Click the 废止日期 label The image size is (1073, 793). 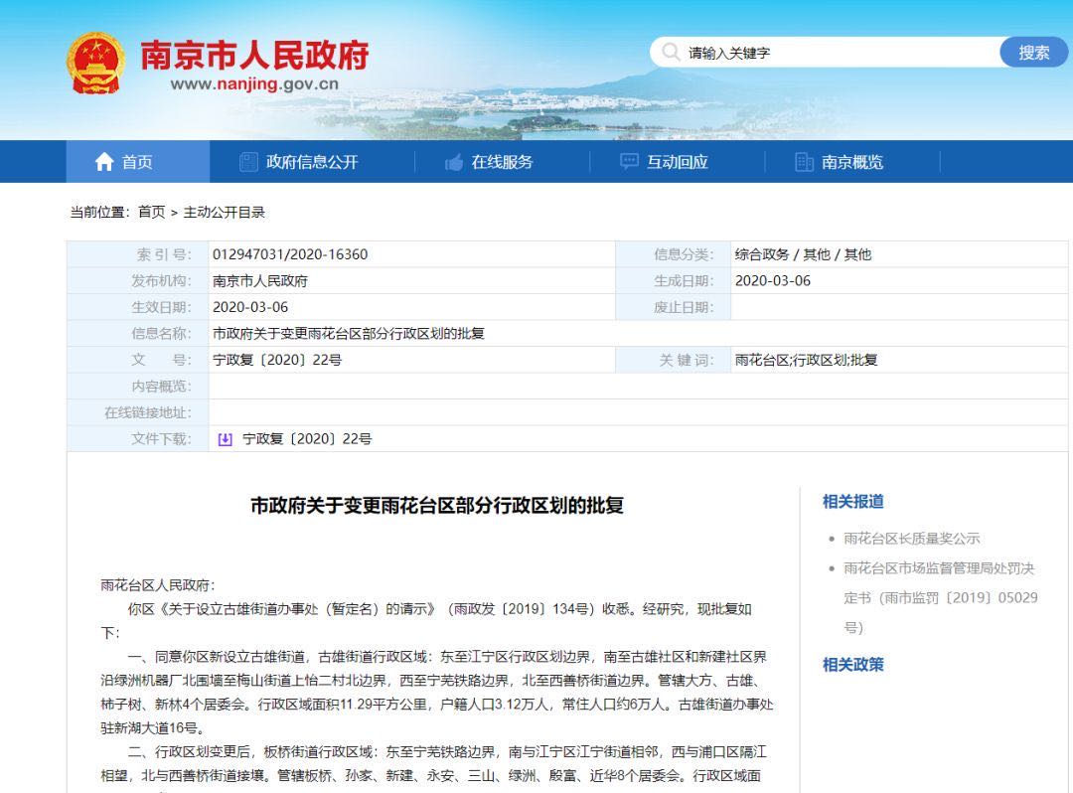click(684, 307)
